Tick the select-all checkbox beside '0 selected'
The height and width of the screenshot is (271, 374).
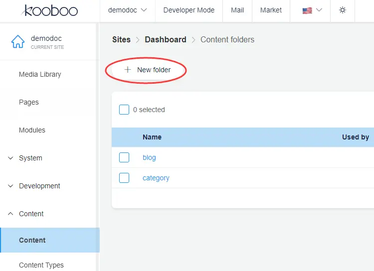pos(124,110)
